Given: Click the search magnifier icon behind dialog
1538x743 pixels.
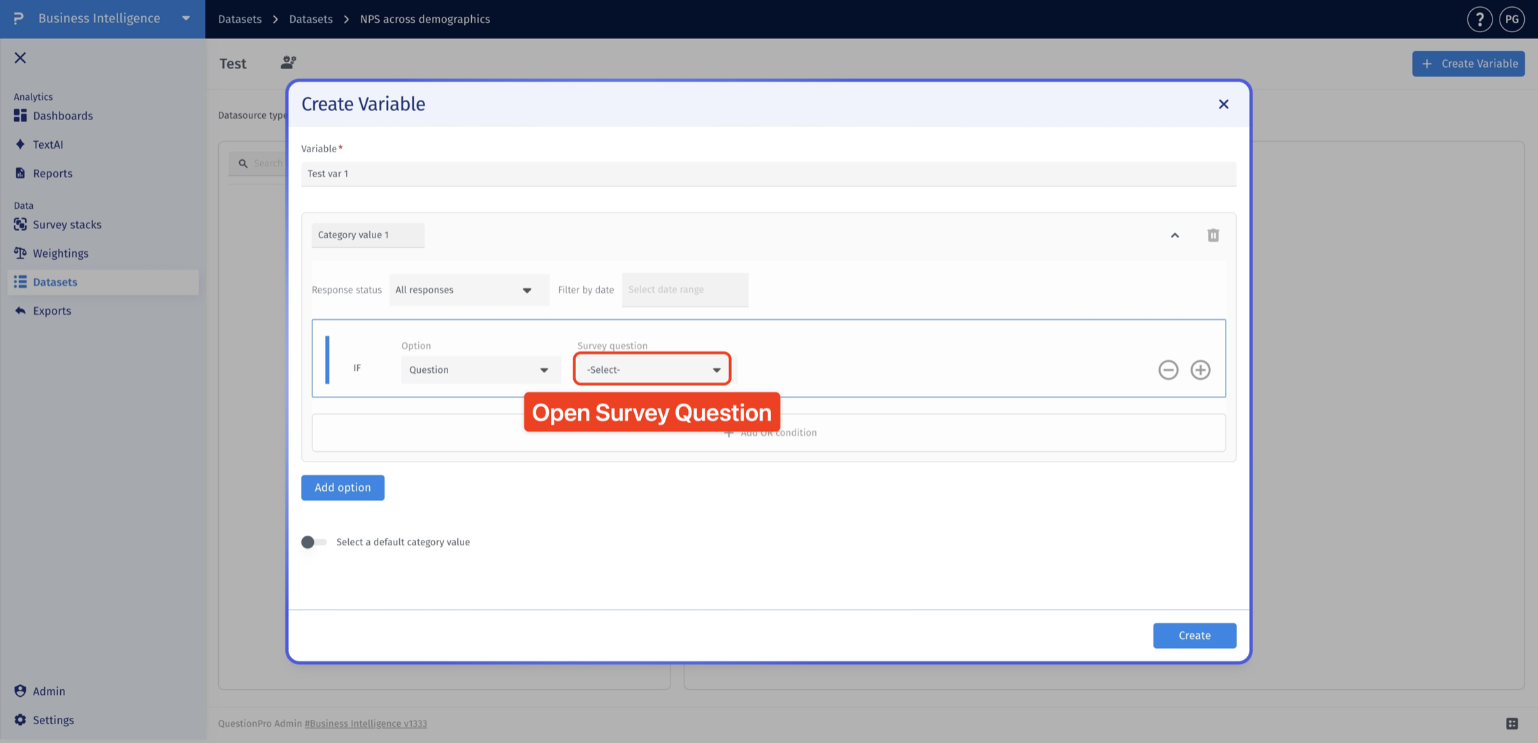Looking at the screenshot, I should click(243, 163).
